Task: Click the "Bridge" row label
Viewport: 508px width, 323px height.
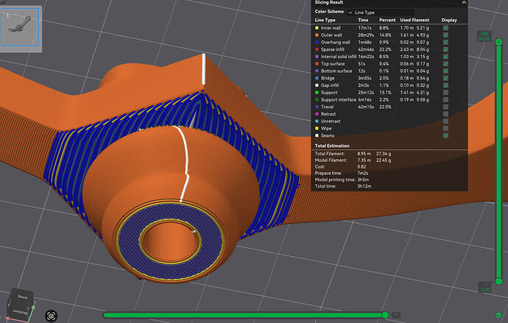Action: [x=328, y=78]
